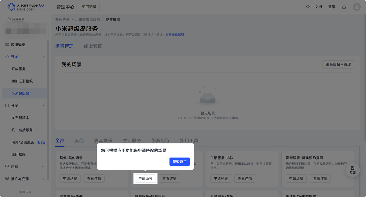Collapse the 开发 sidebar section chevron
This screenshot has width=366, height=197.
click(x=43, y=57)
